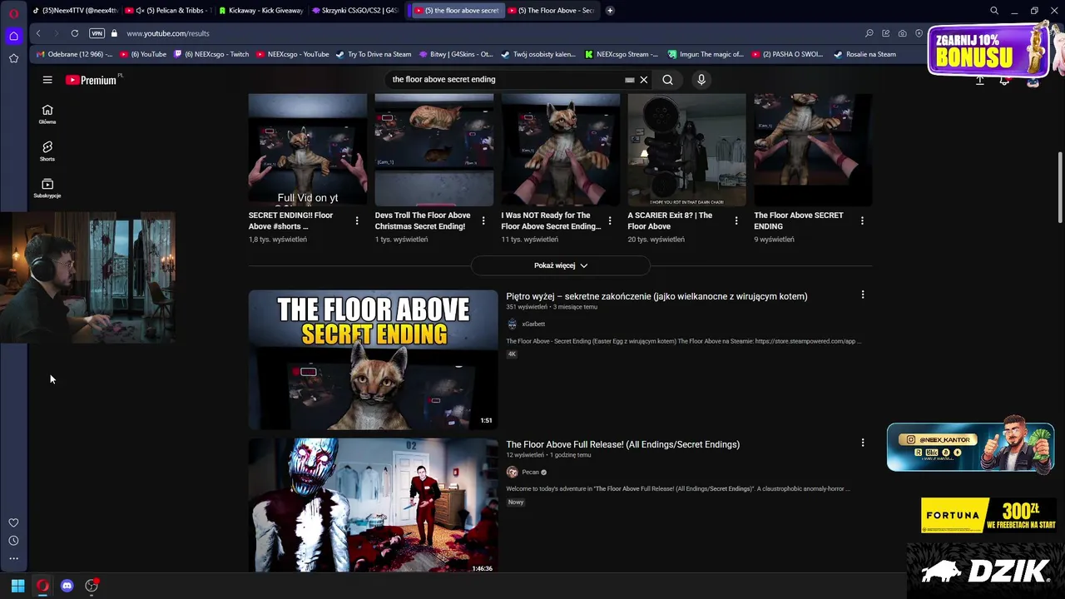Screen dimensions: 1065x599
Task: Switch to Kickaway Kick Giveaway tab
Action: 261,11
